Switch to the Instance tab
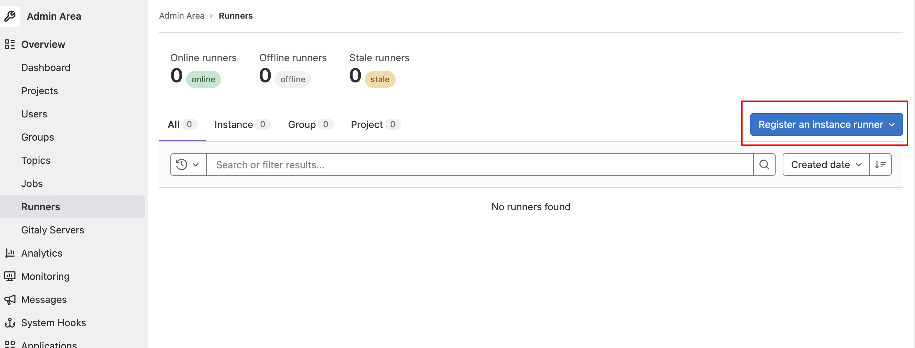 tap(242, 124)
